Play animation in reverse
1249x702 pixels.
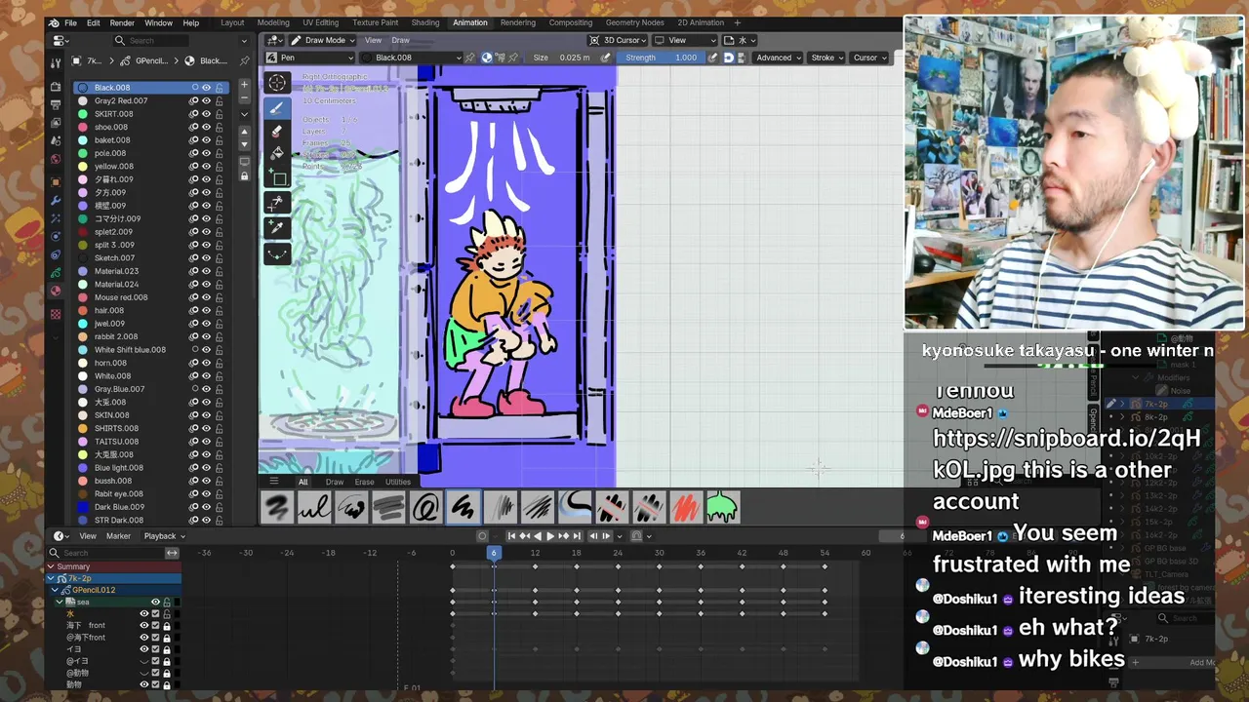538,535
